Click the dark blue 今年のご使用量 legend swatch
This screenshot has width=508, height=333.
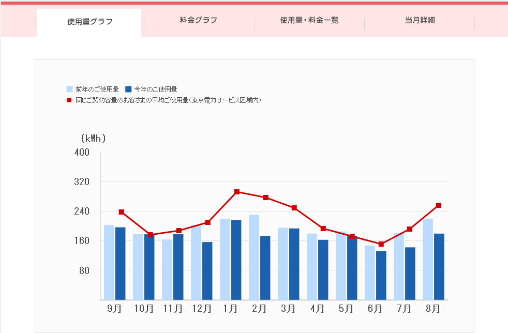[129, 89]
